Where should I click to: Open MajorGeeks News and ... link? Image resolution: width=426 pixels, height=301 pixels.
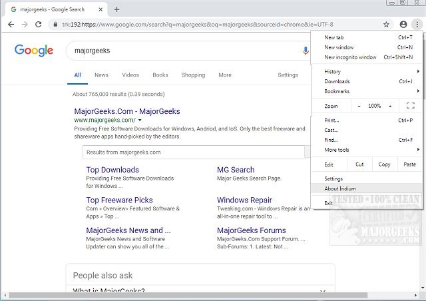coord(128,230)
